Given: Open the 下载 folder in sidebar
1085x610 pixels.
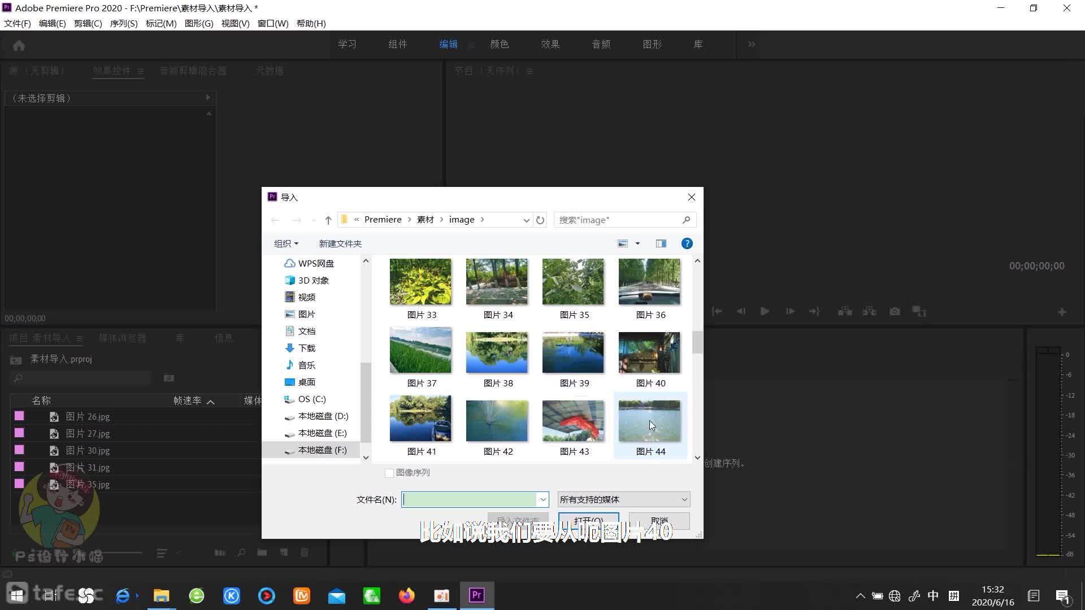Looking at the screenshot, I should point(300,348).
